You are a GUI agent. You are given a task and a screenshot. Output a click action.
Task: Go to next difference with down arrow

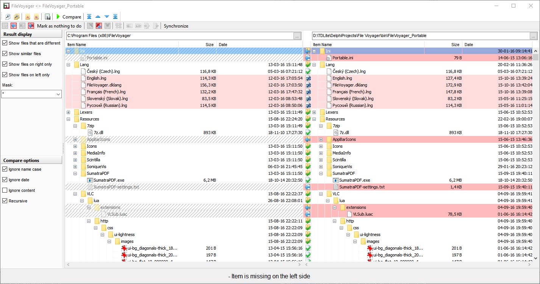pyautogui.click(x=107, y=17)
